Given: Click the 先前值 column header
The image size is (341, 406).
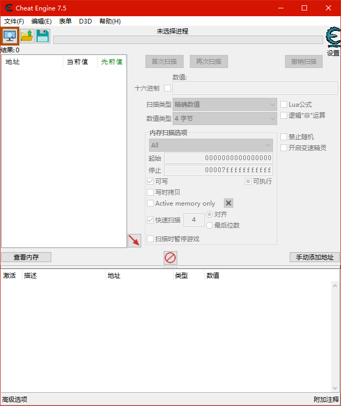Looking at the screenshot, I should pyautogui.click(x=112, y=62).
